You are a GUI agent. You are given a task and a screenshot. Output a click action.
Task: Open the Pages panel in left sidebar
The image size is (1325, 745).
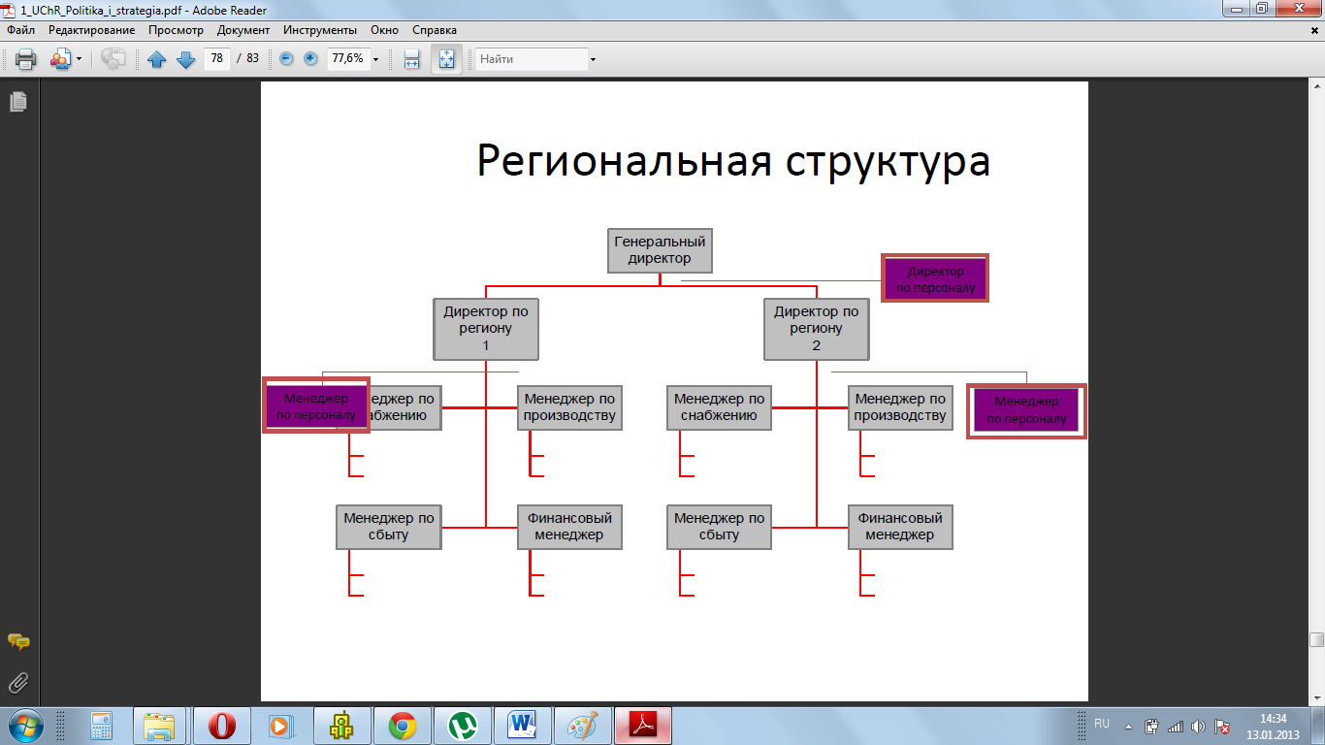(18, 101)
